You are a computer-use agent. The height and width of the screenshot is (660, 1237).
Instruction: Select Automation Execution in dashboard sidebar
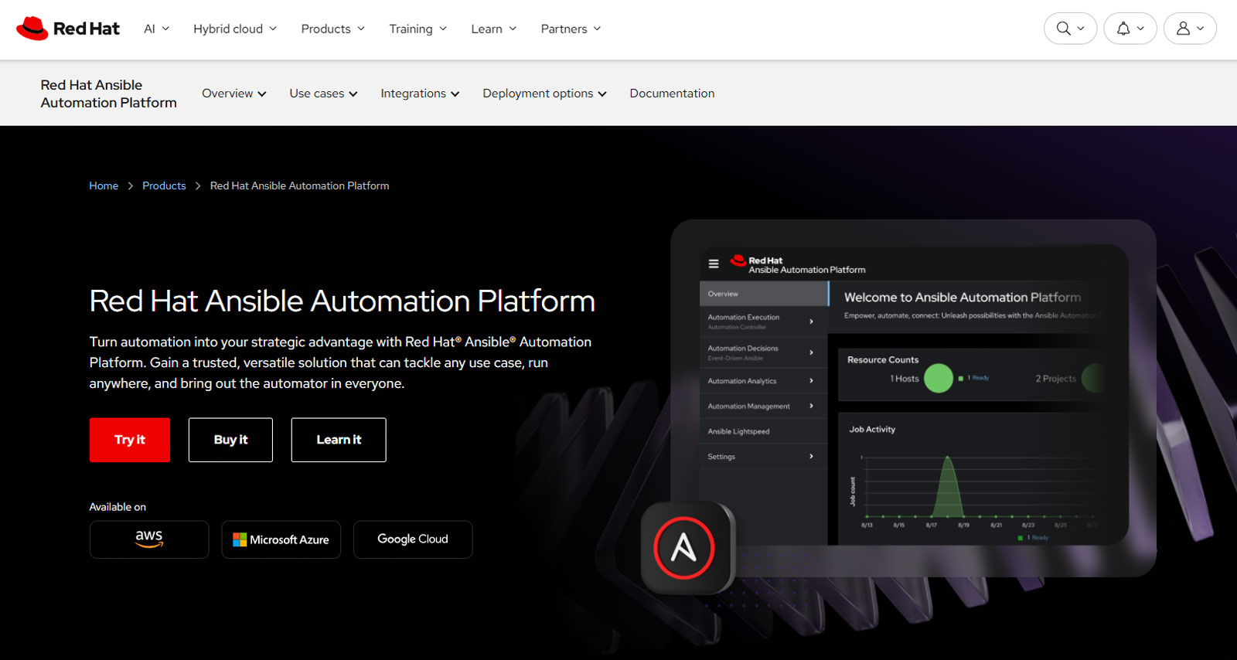764,321
